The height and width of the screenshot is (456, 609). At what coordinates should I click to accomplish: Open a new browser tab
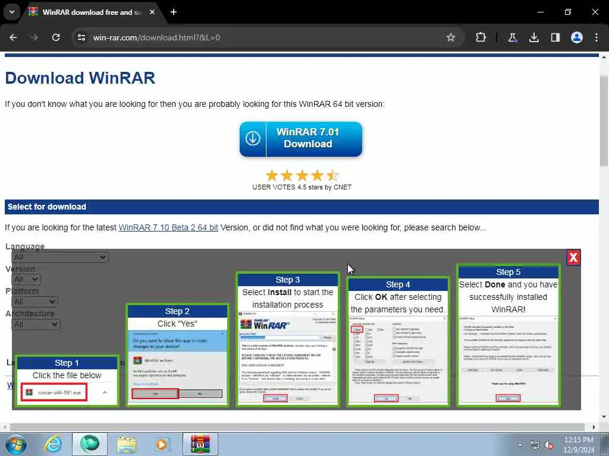(x=174, y=12)
